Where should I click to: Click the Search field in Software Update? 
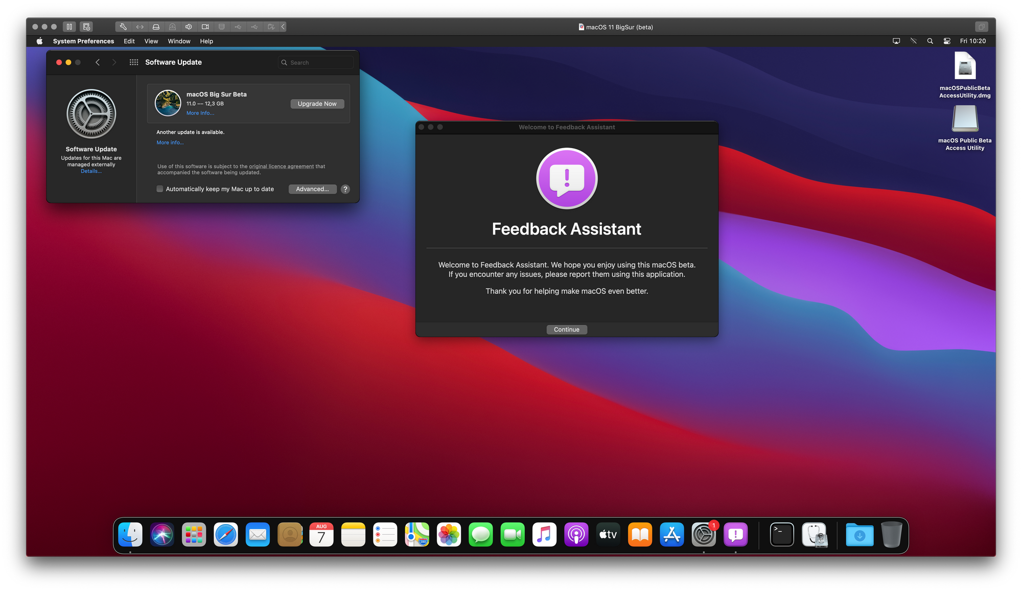pos(316,62)
